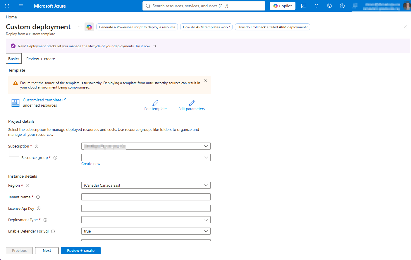This screenshot has height=260, width=411.
Task: Click the Previous button
Action: point(19,251)
